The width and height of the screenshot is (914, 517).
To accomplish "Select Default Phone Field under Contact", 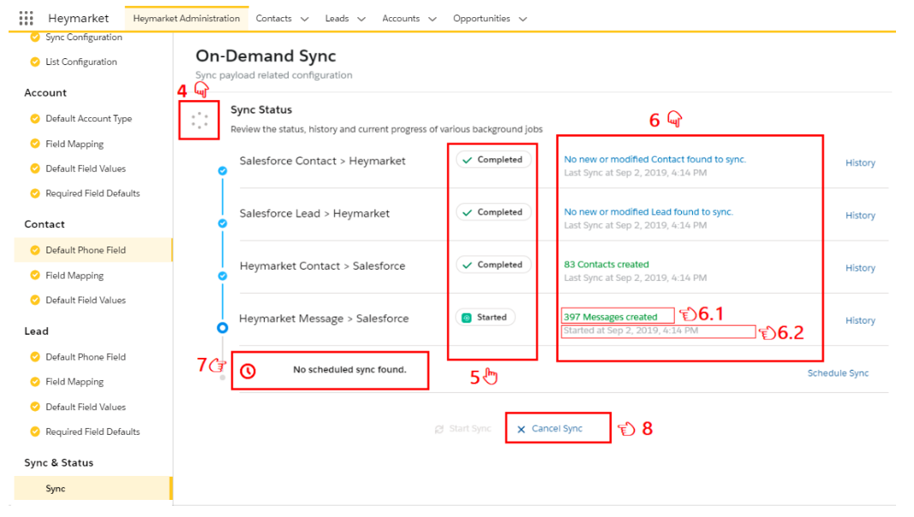I will click(x=86, y=250).
